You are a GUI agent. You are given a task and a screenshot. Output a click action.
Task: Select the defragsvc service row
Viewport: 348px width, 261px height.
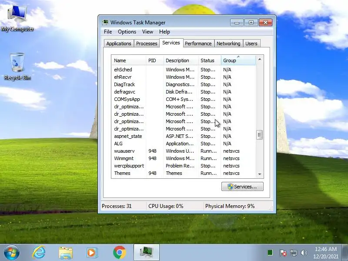coord(184,92)
